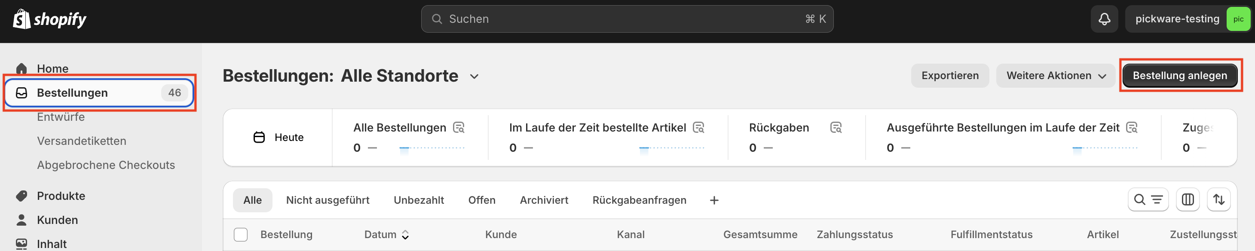Select the calendar icon next to Heute
This screenshot has height=251, width=1255.
pos(259,137)
